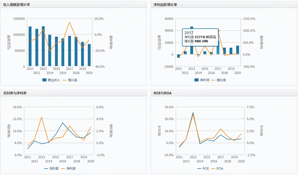Click the 2017 net profit growth-rate data point
Viewport: 299px width, 175px height.
coord(218,31)
